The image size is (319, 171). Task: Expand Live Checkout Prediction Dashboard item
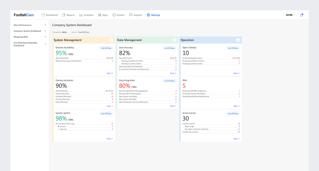[45, 44]
